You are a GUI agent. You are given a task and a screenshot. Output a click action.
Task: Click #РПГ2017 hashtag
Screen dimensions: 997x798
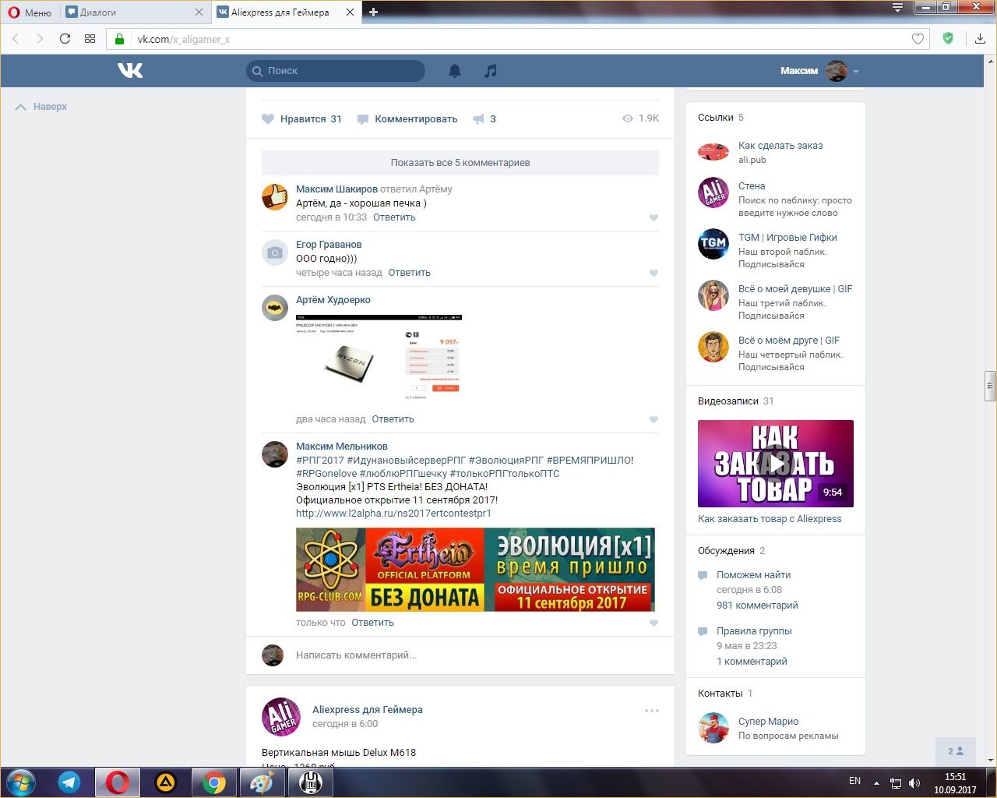pos(320,461)
